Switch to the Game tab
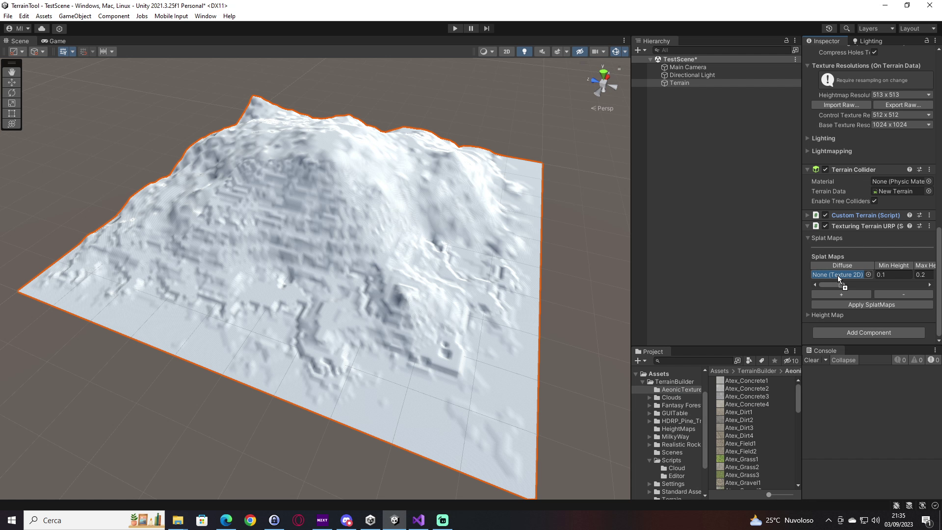This screenshot has height=530, width=942. tap(53, 41)
